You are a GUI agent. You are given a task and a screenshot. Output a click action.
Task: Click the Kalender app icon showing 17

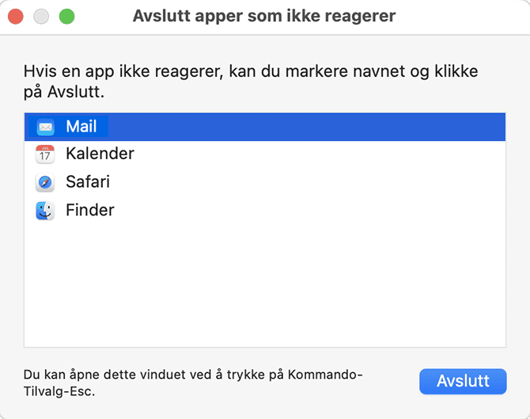pos(45,154)
